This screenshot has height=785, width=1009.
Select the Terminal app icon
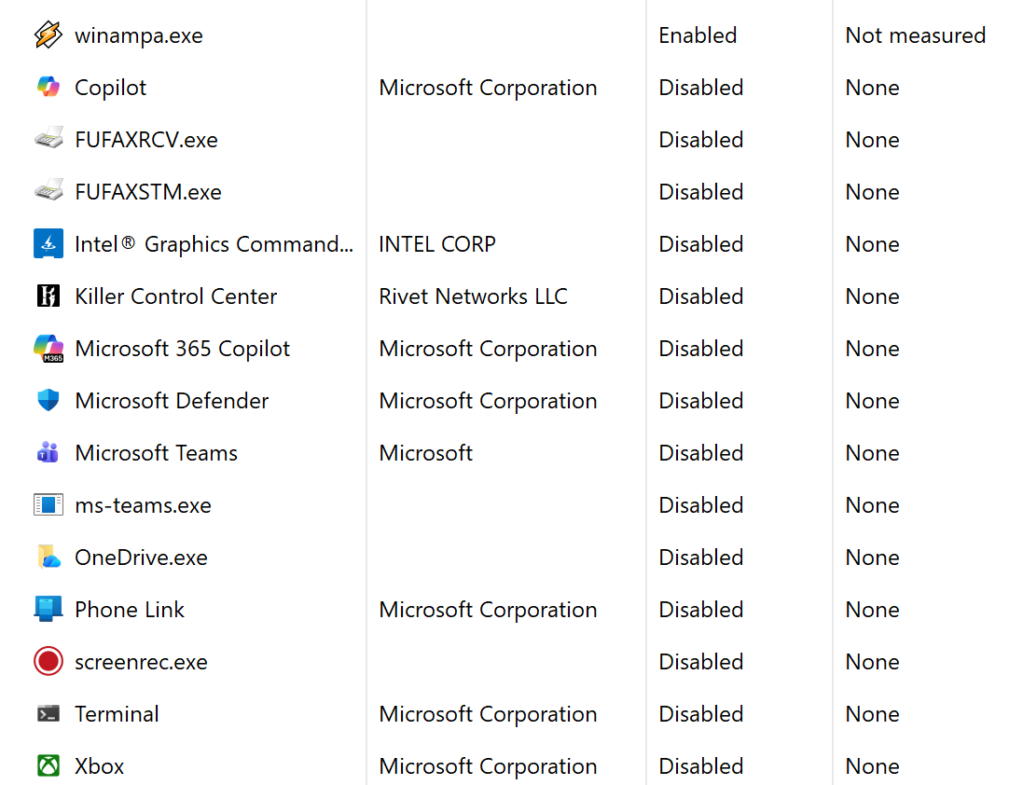coord(48,714)
